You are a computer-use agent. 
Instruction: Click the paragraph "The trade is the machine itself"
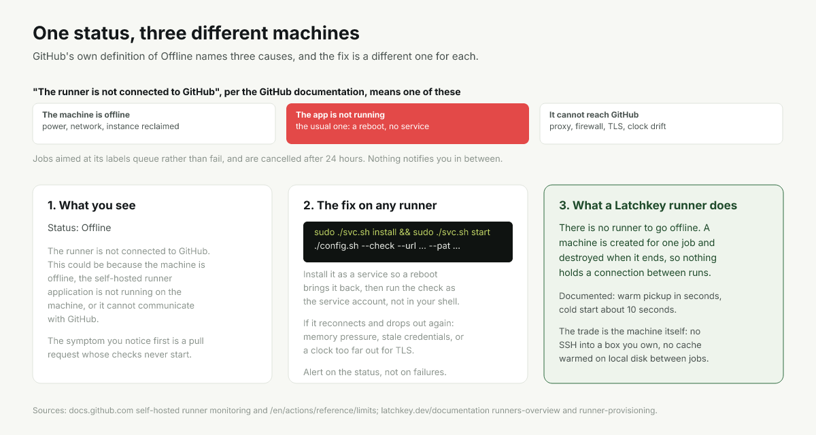634,345
